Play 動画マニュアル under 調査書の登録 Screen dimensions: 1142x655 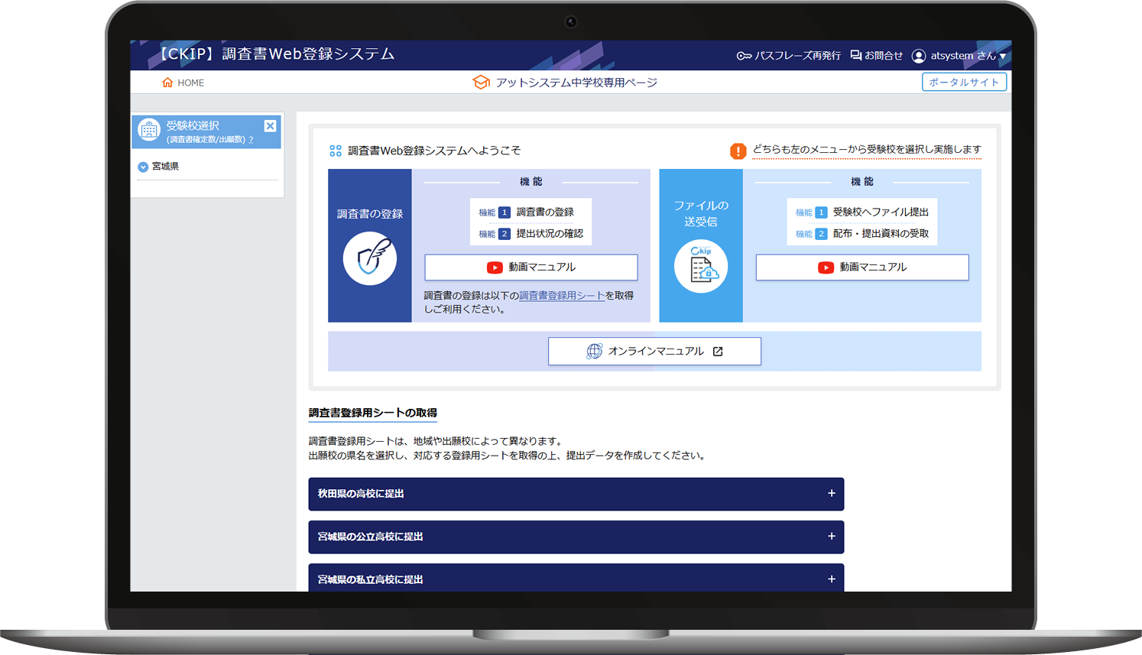coord(530,268)
